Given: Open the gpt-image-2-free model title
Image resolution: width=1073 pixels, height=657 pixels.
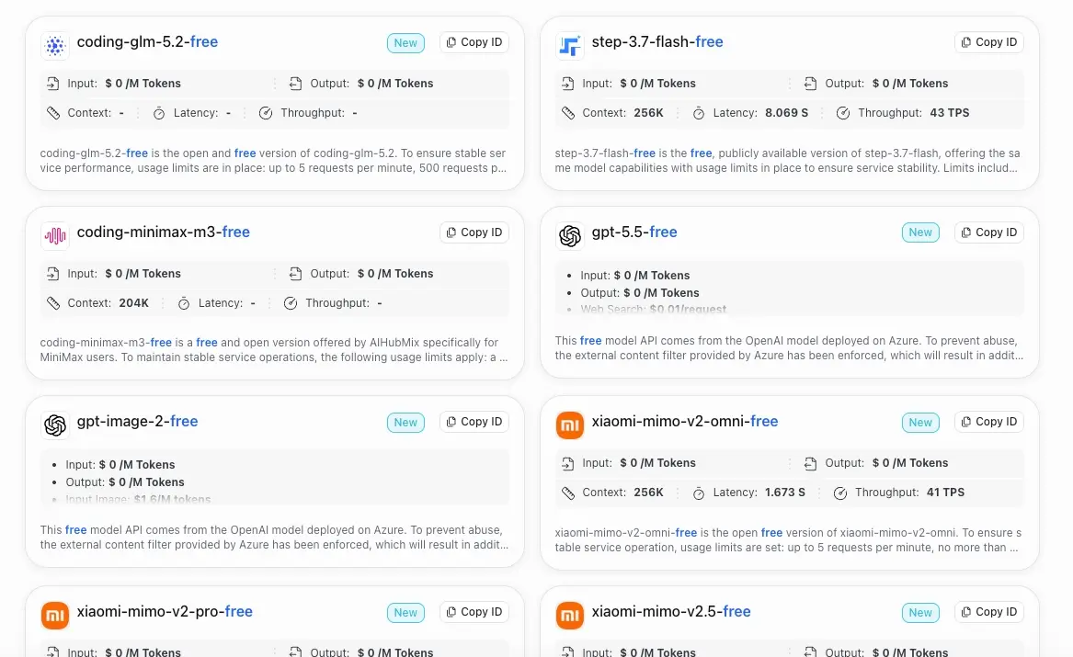Looking at the screenshot, I should (137, 421).
